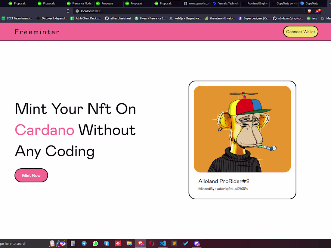Open Sublime Text from the taskbar
This screenshot has width=331, height=248.
point(175,243)
